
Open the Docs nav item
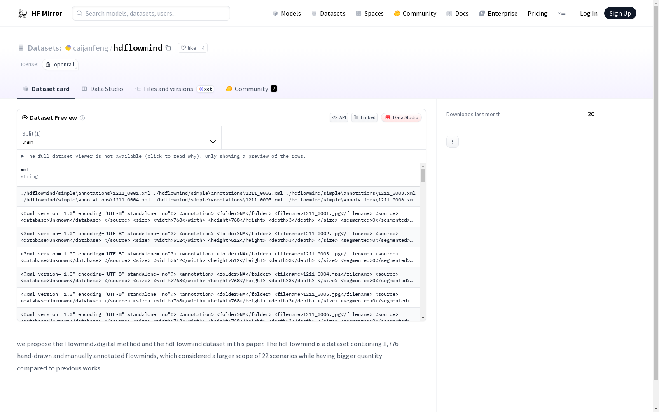pos(458,13)
